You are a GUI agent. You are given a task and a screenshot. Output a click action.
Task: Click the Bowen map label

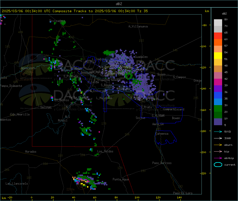(176, 118)
